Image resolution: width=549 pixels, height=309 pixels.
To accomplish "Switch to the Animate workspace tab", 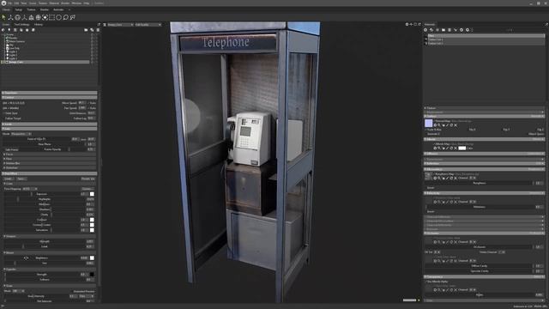I will click(58, 9).
